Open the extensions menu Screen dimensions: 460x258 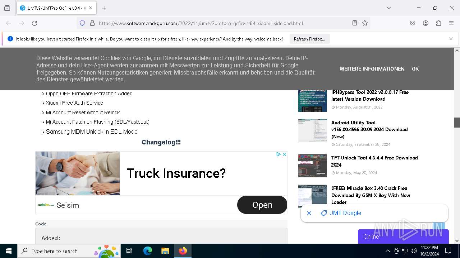[x=438, y=23]
